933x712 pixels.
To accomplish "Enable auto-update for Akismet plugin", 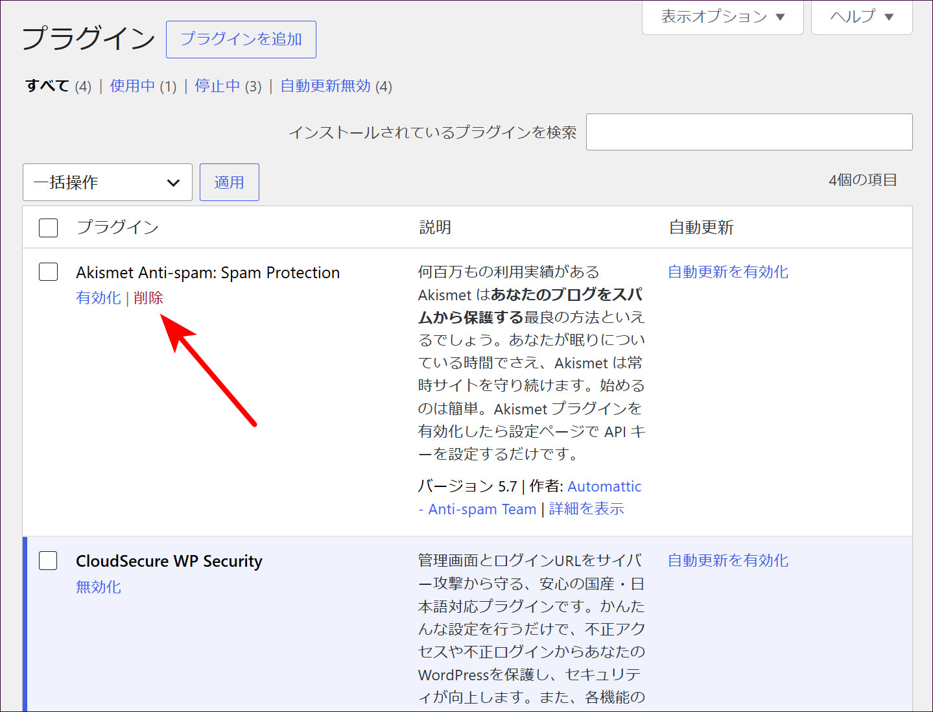I will (728, 272).
